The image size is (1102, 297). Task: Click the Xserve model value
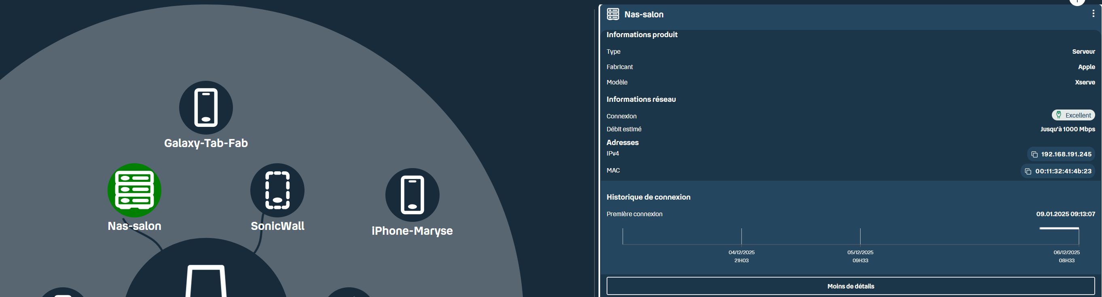(x=1085, y=82)
